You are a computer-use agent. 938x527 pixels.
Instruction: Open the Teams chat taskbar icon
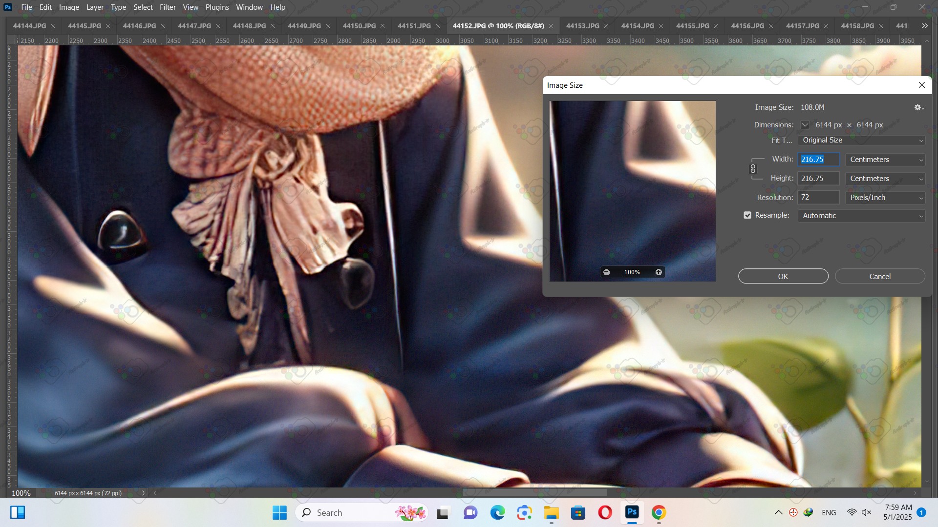coord(470,512)
